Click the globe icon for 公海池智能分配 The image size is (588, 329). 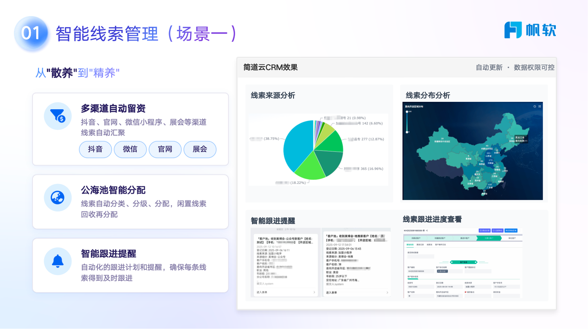[58, 198]
